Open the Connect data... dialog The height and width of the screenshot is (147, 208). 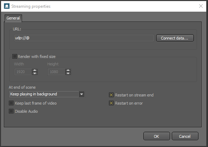point(175,38)
